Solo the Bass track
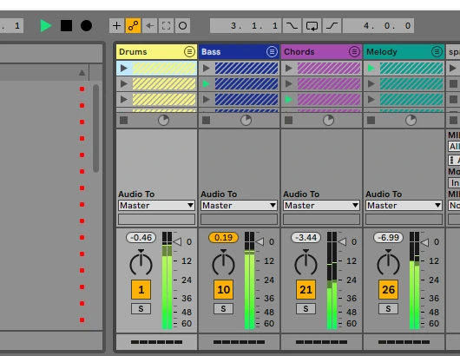Image resolution: width=460 pixels, height=356 pixels. click(223, 309)
